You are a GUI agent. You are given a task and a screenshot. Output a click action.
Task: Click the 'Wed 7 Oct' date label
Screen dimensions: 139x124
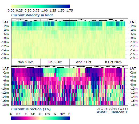(x=84, y=62)
